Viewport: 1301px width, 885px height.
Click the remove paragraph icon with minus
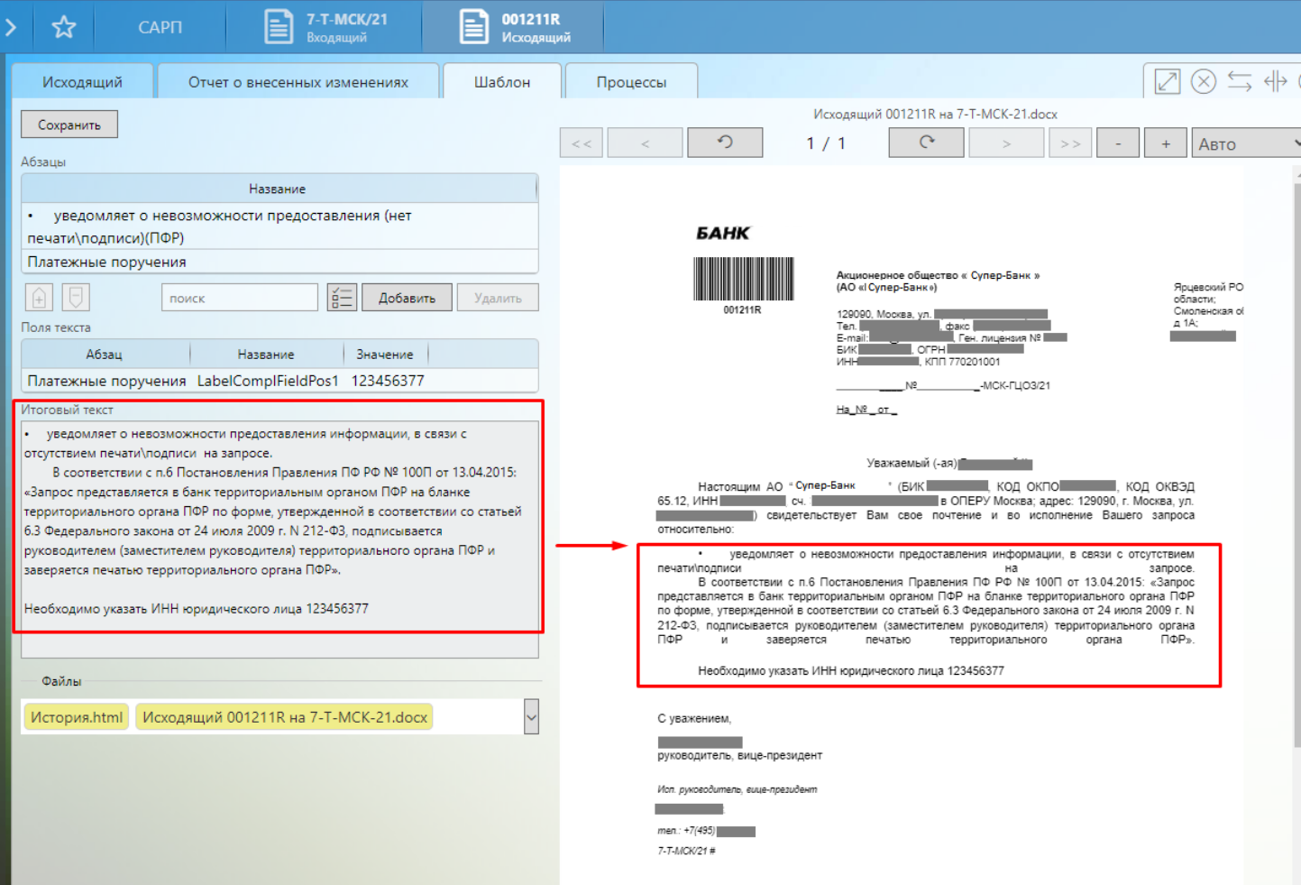click(76, 297)
